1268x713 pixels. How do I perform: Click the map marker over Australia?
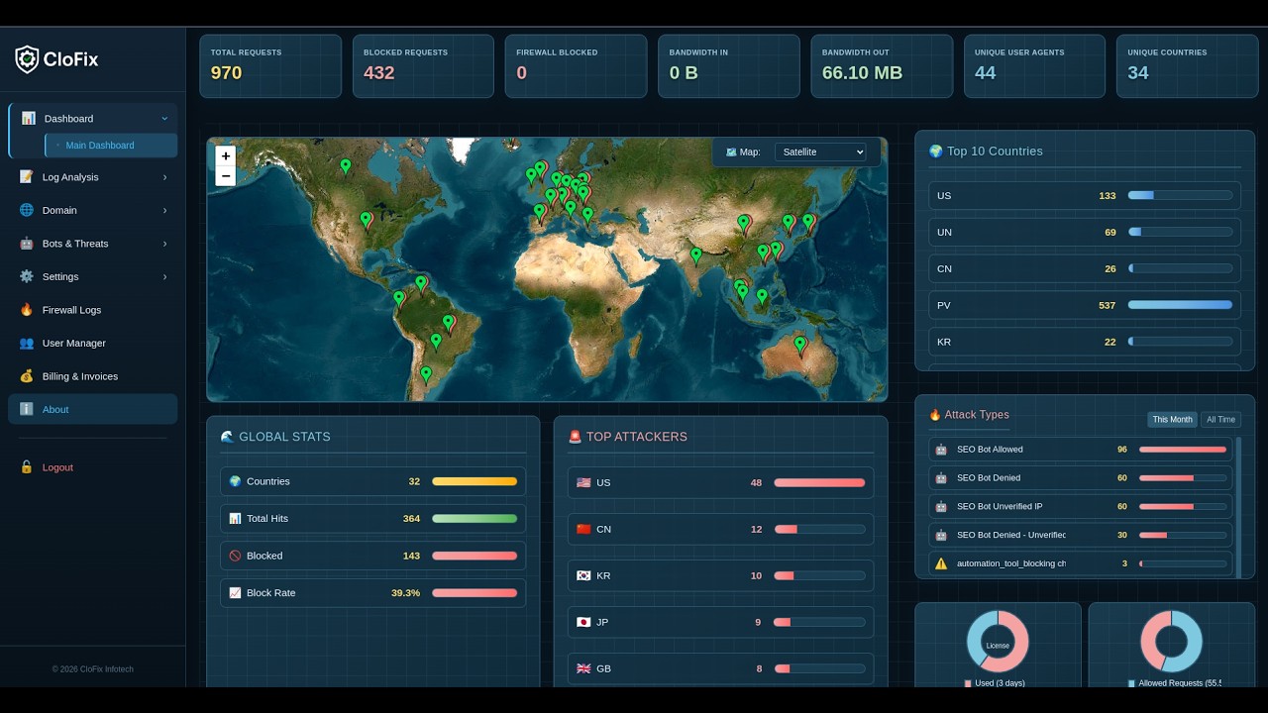click(800, 346)
